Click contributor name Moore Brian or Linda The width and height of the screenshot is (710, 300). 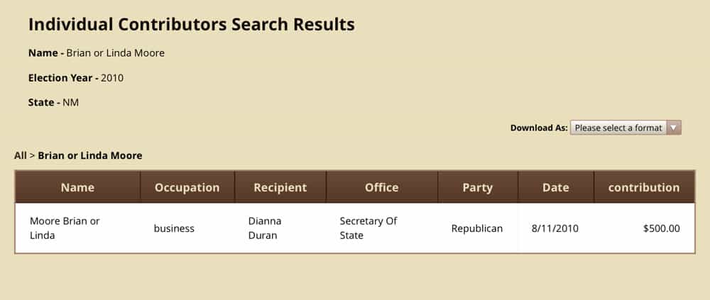(65, 228)
